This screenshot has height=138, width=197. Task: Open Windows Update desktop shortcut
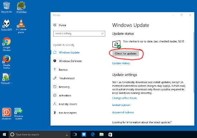tap(19, 114)
